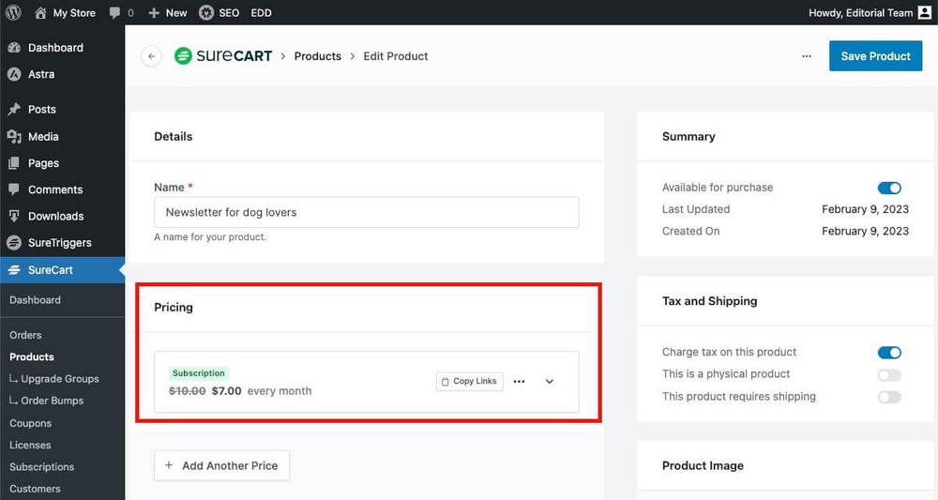Click the product Name input field
The image size is (938, 500).
coord(367,212)
